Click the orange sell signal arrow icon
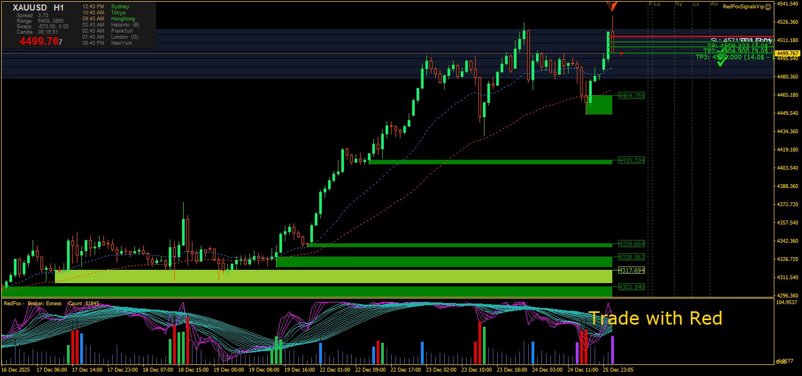Viewport: 802px width, 376px height. click(x=612, y=6)
